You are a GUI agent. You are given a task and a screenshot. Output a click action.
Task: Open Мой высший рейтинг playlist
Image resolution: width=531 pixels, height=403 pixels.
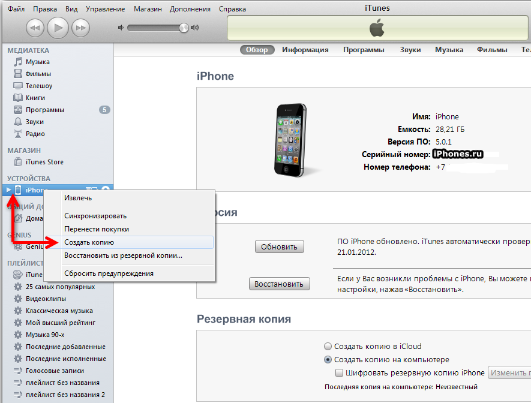pos(61,323)
